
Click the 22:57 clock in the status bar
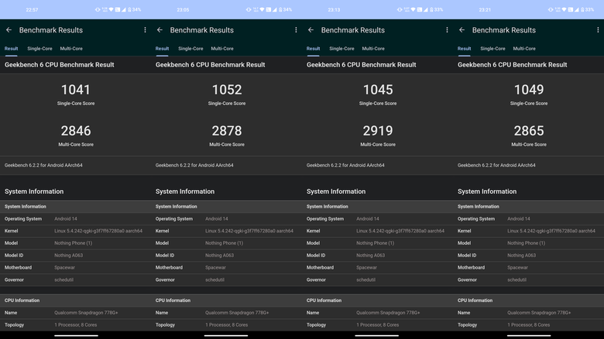pos(32,9)
